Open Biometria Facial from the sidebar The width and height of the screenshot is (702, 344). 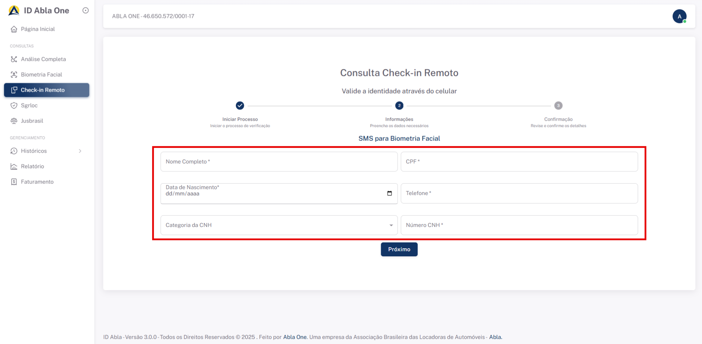click(14, 74)
